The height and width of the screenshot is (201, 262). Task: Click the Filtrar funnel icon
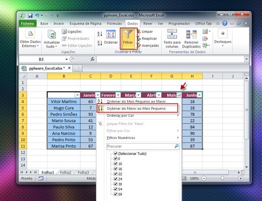127,34
